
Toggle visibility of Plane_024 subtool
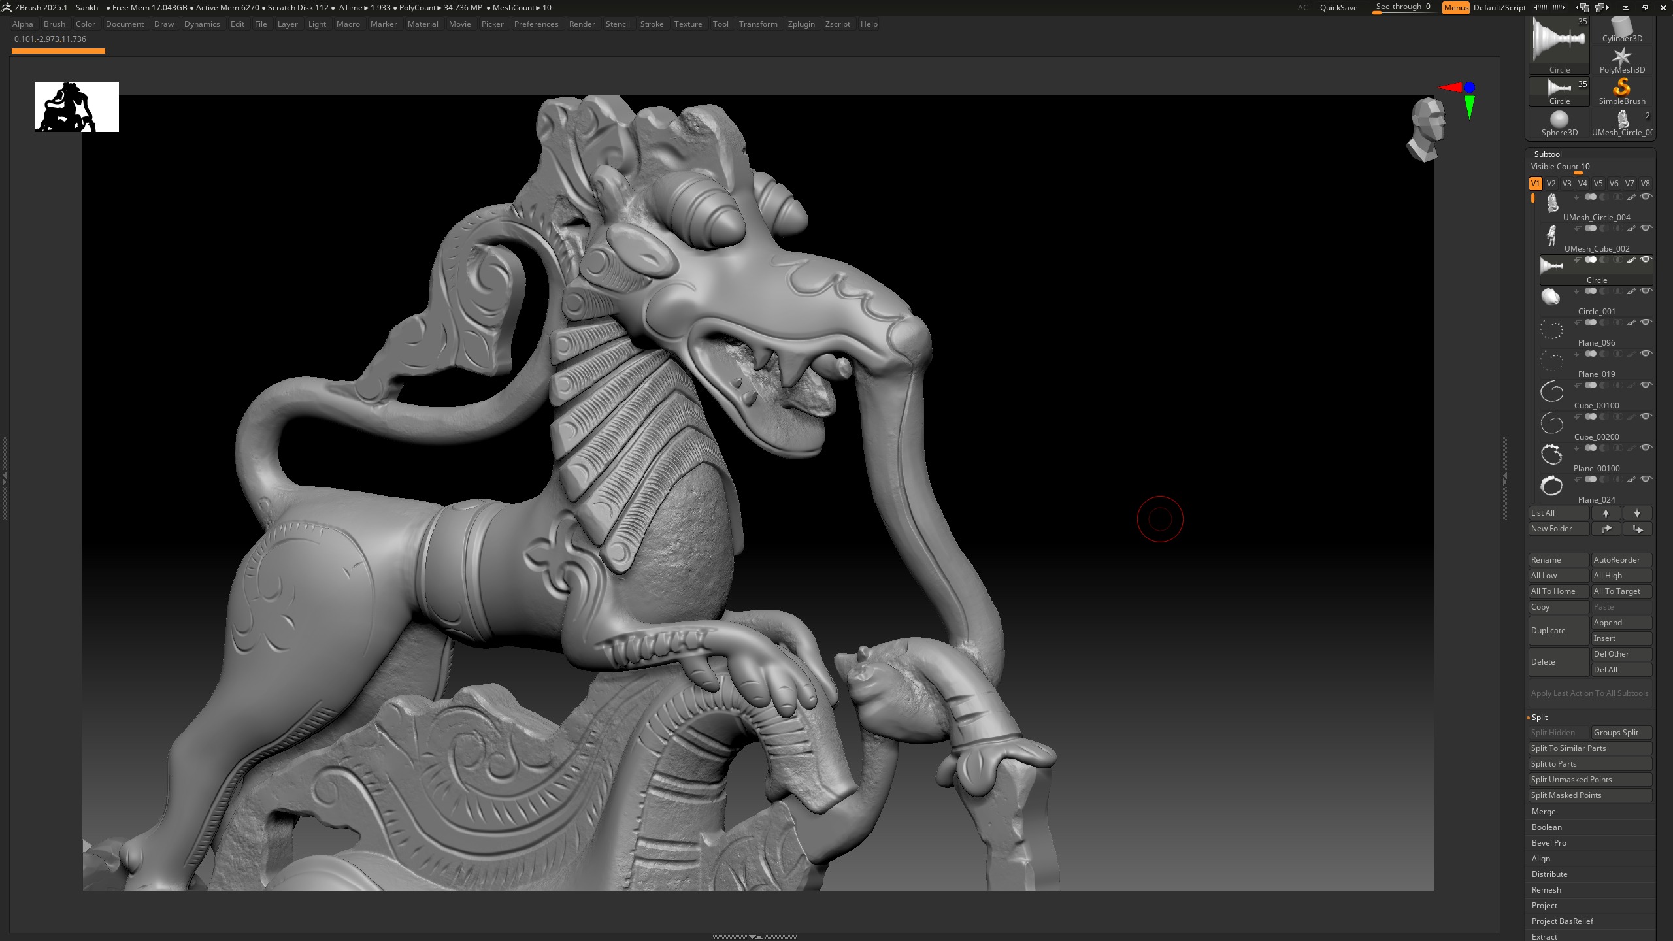(1646, 480)
